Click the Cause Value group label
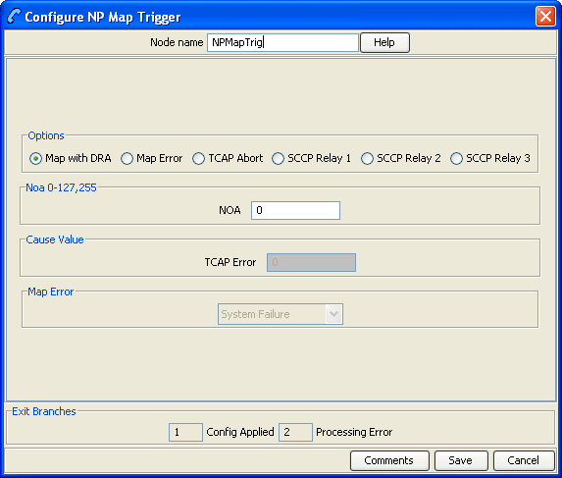This screenshot has height=478, width=562. [x=55, y=239]
